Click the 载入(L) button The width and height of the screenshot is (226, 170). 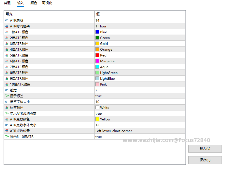205,149
